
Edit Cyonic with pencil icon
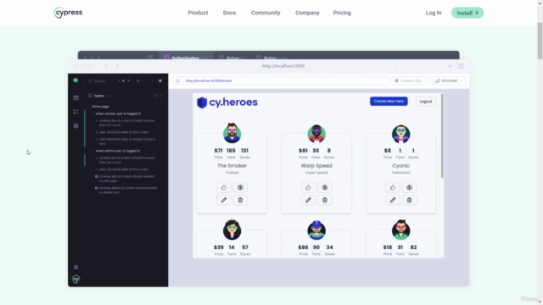[x=393, y=200]
